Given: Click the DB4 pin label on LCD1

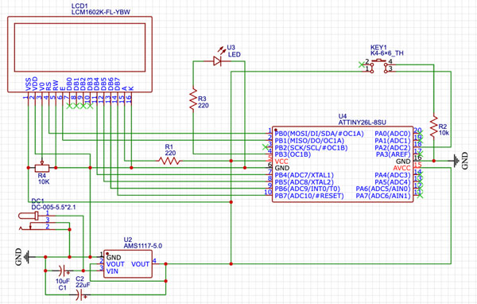Looking at the screenshot, I should [96, 84].
